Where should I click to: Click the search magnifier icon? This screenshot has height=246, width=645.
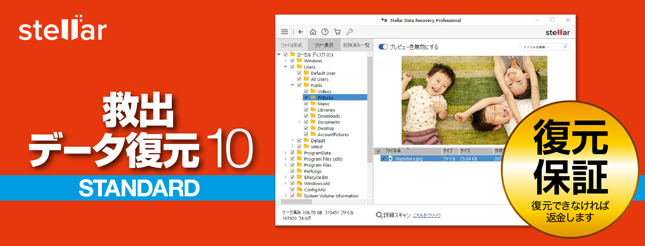565,47
